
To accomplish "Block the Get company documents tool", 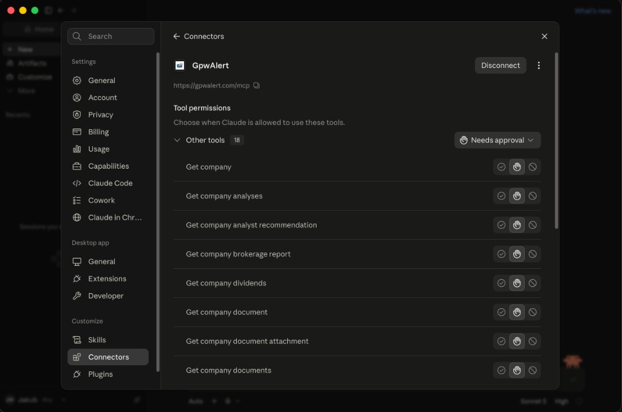I will click(532, 370).
